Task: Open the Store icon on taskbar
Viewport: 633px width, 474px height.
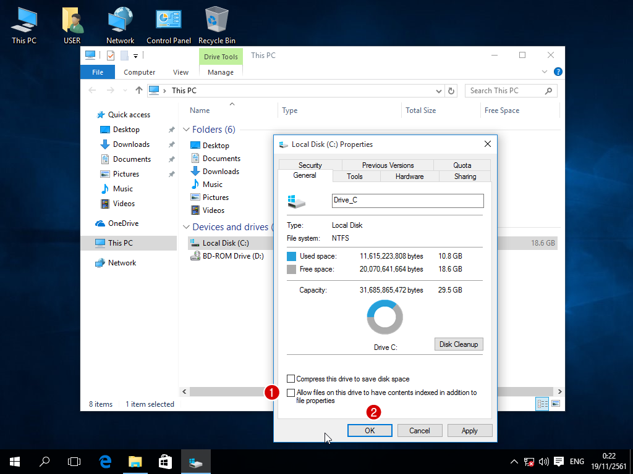Action: point(165,462)
